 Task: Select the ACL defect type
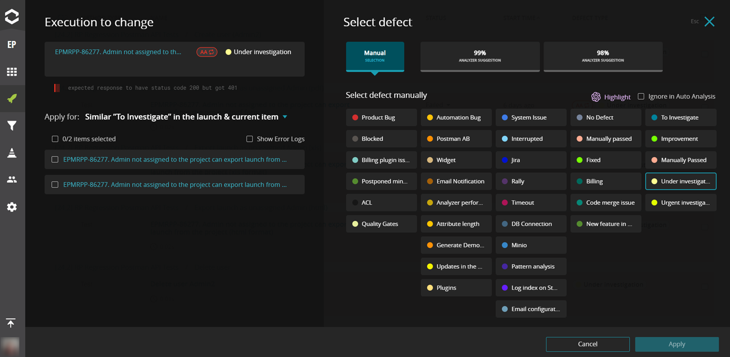(x=381, y=203)
